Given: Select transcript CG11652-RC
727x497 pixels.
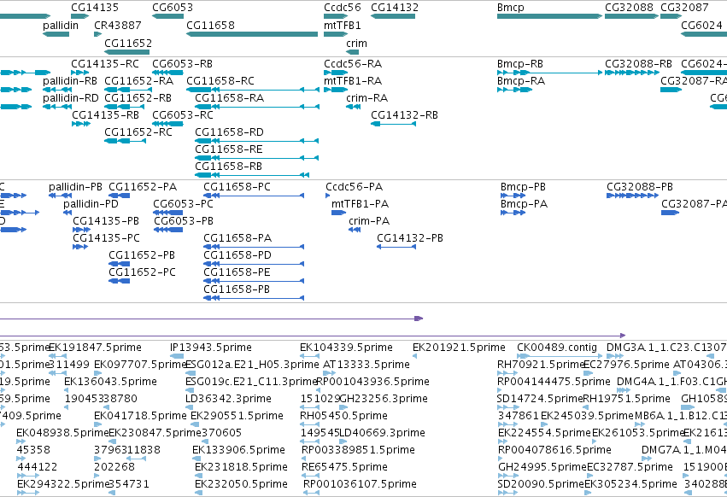Looking at the screenshot, I should 126,141.
